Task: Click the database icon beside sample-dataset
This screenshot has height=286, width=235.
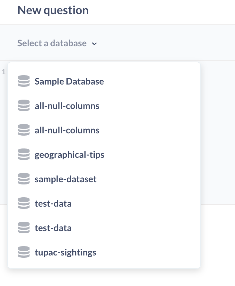Action: (23, 179)
